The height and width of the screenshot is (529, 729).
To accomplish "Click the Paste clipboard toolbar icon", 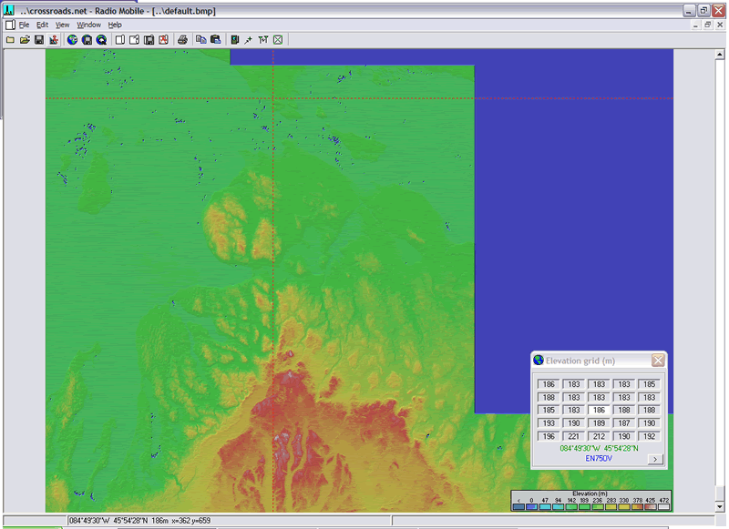I will (215, 40).
